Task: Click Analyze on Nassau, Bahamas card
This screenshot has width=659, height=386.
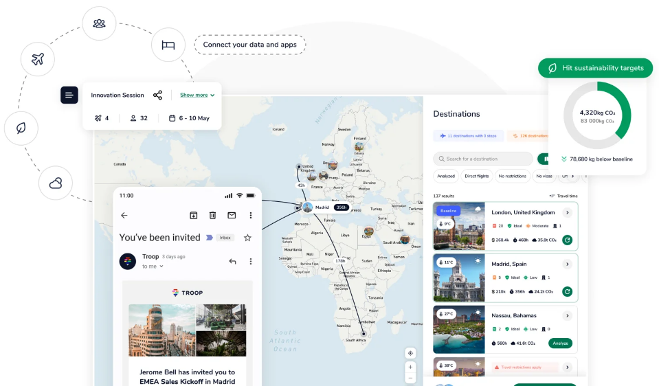Action: (559, 343)
